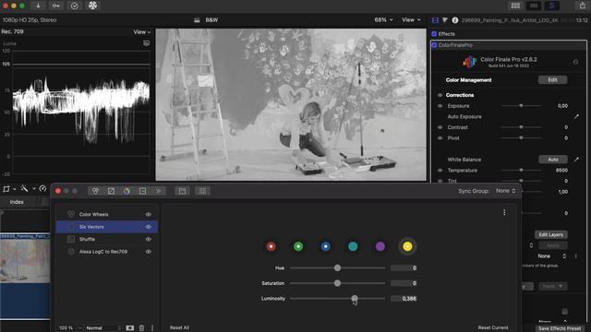This screenshot has height=332, width=591.
Task: Click the Luminosity slider handle
Action: [355, 299]
